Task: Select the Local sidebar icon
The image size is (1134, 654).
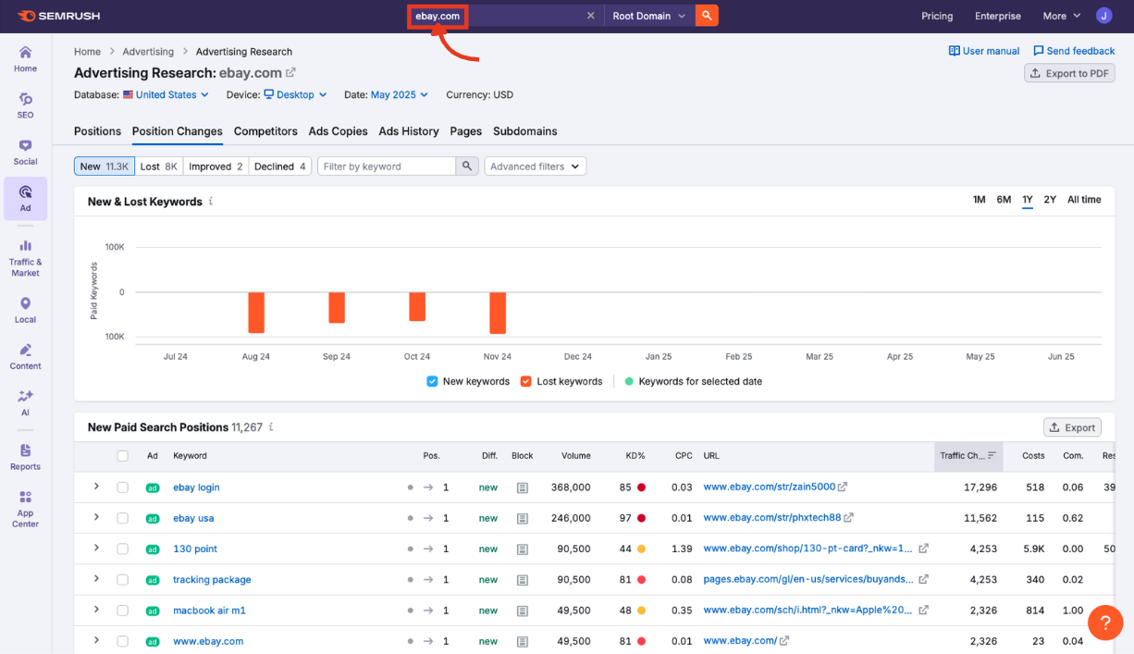Action: (25, 307)
